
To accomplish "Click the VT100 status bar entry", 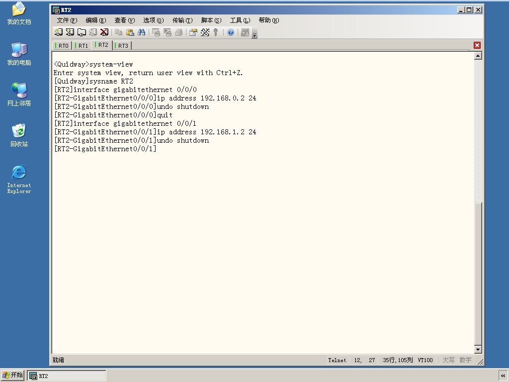I will coord(425,360).
